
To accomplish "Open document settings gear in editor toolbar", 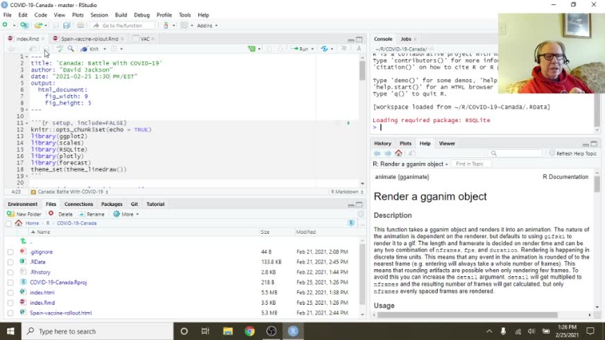I will [x=114, y=49].
